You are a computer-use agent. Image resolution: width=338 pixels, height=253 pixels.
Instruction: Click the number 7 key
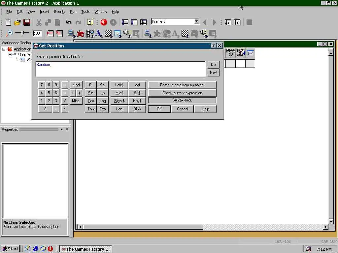tap(42, 85)
